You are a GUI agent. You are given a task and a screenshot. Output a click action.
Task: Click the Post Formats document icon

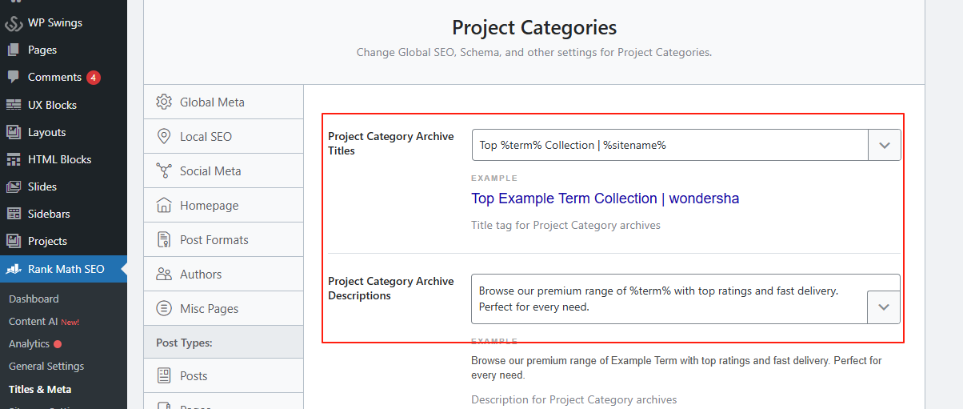coord(164,240)
